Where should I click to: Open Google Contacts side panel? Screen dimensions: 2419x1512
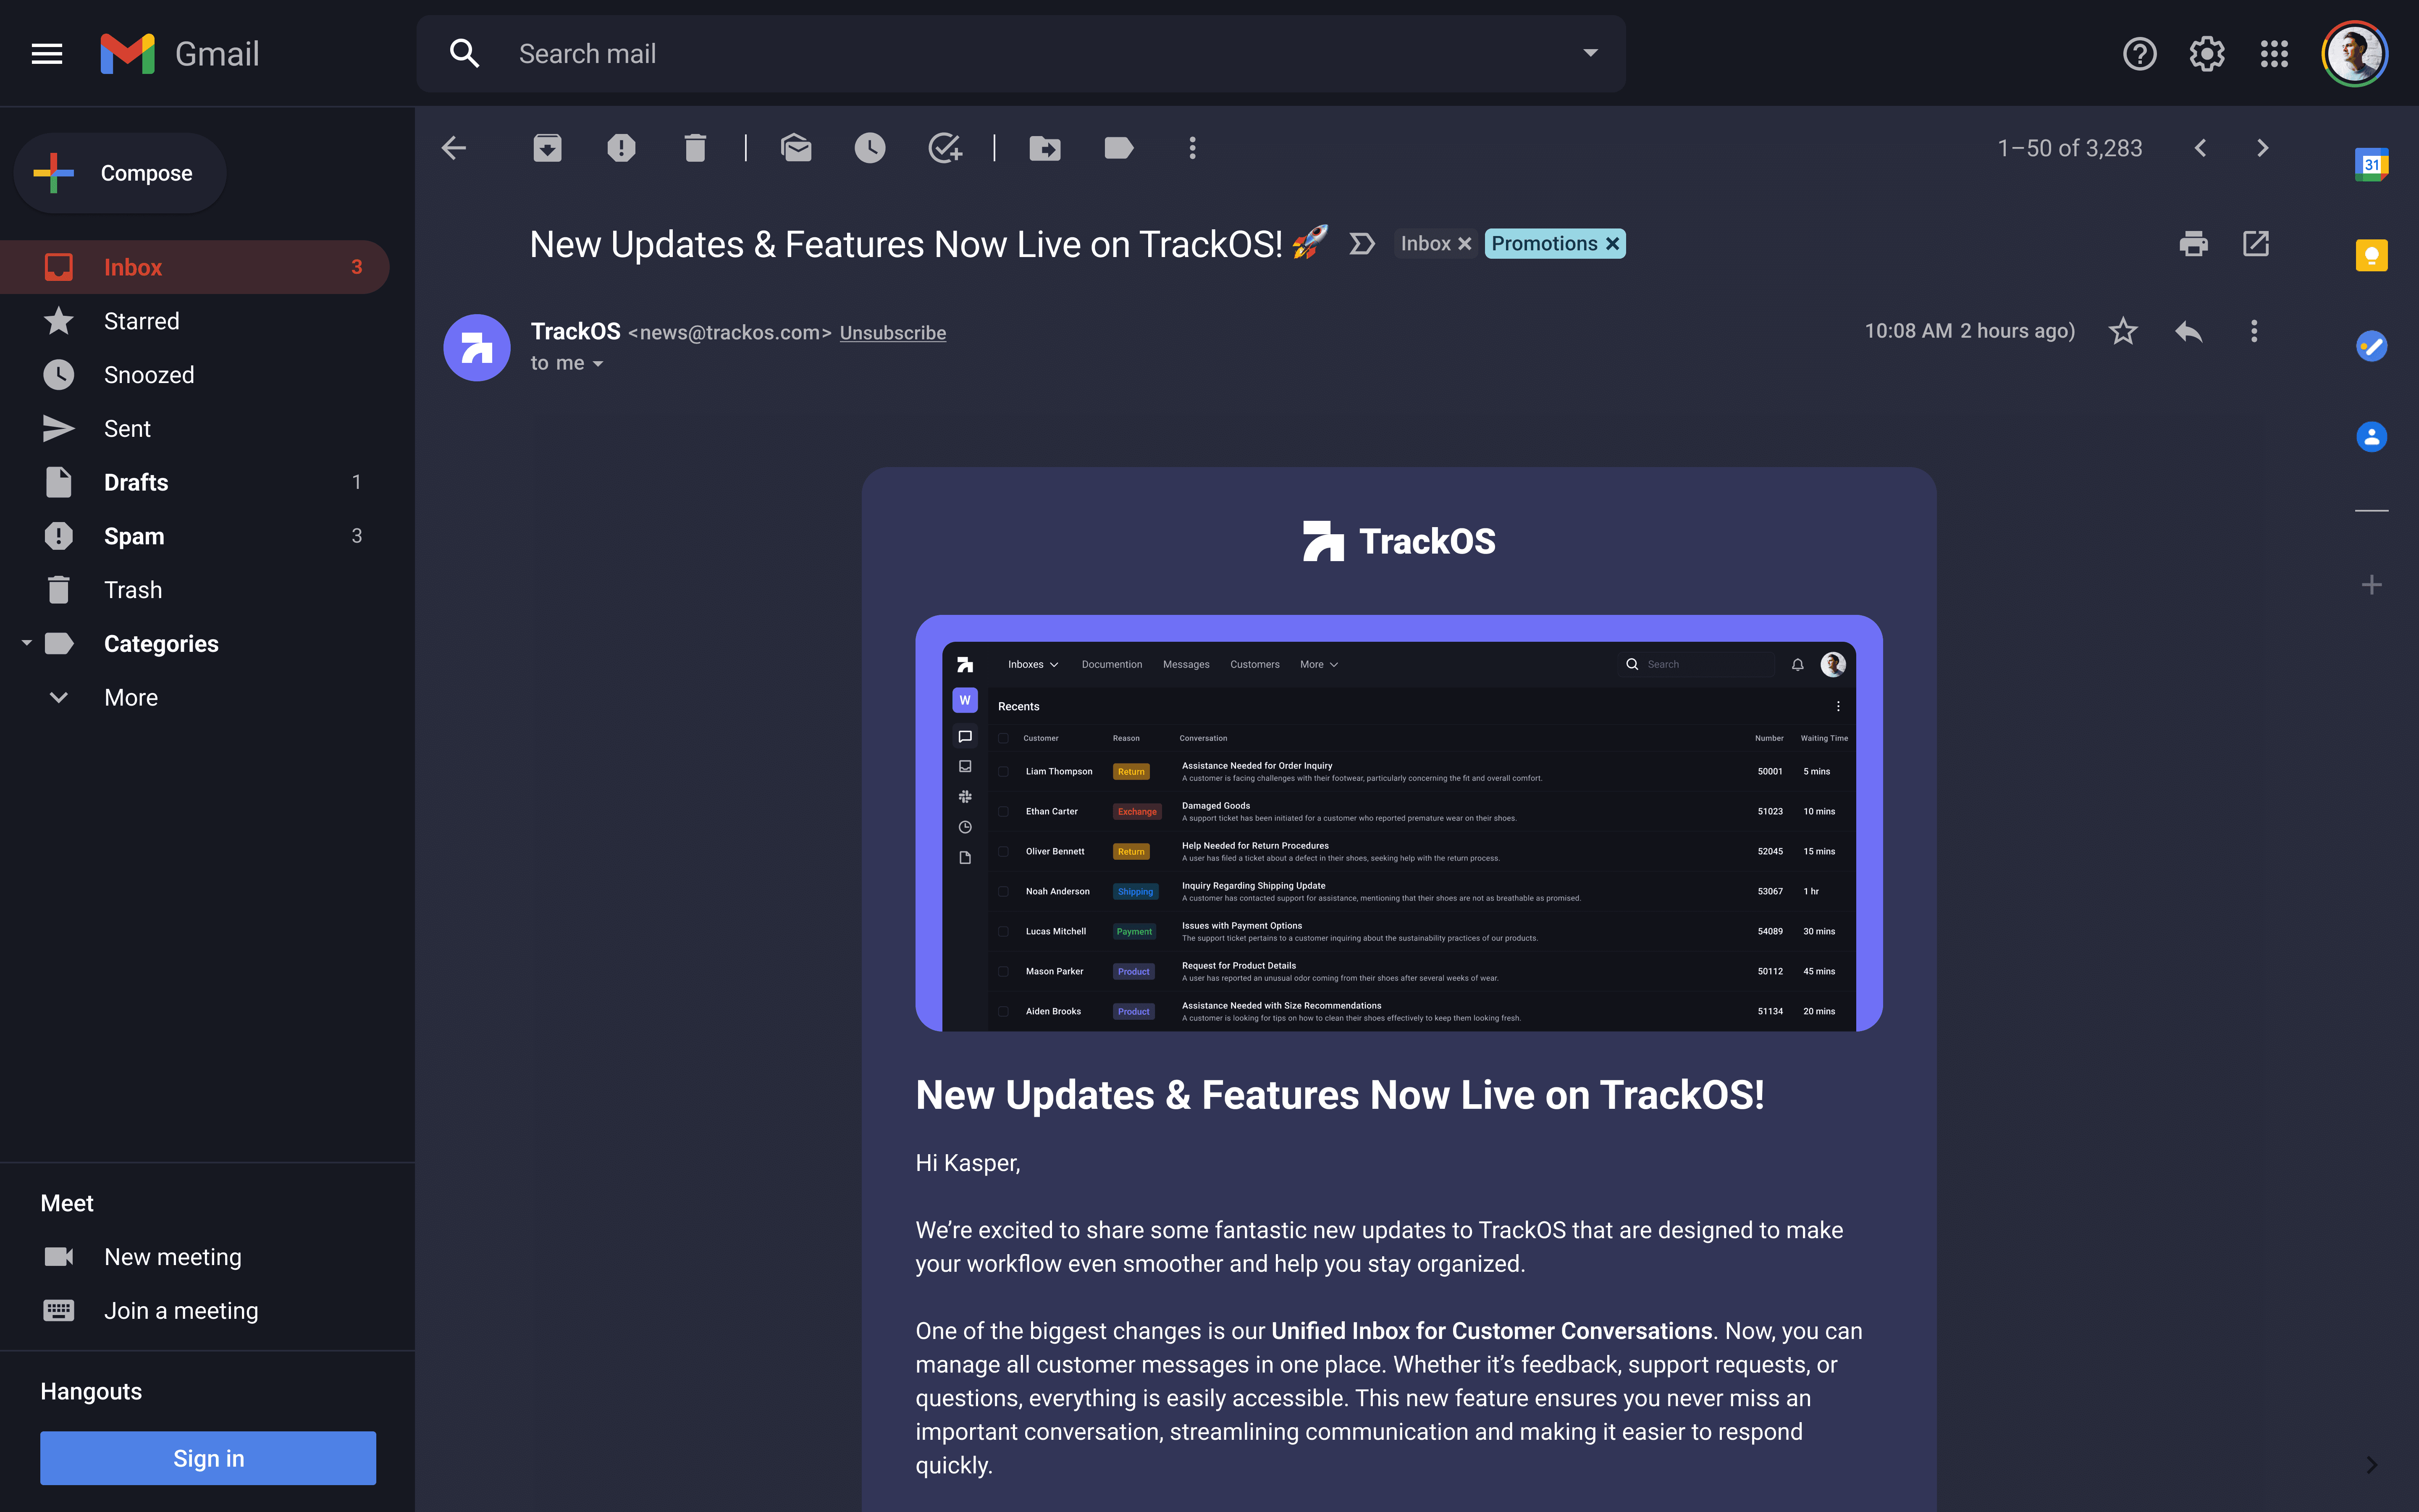[2371, 437]
